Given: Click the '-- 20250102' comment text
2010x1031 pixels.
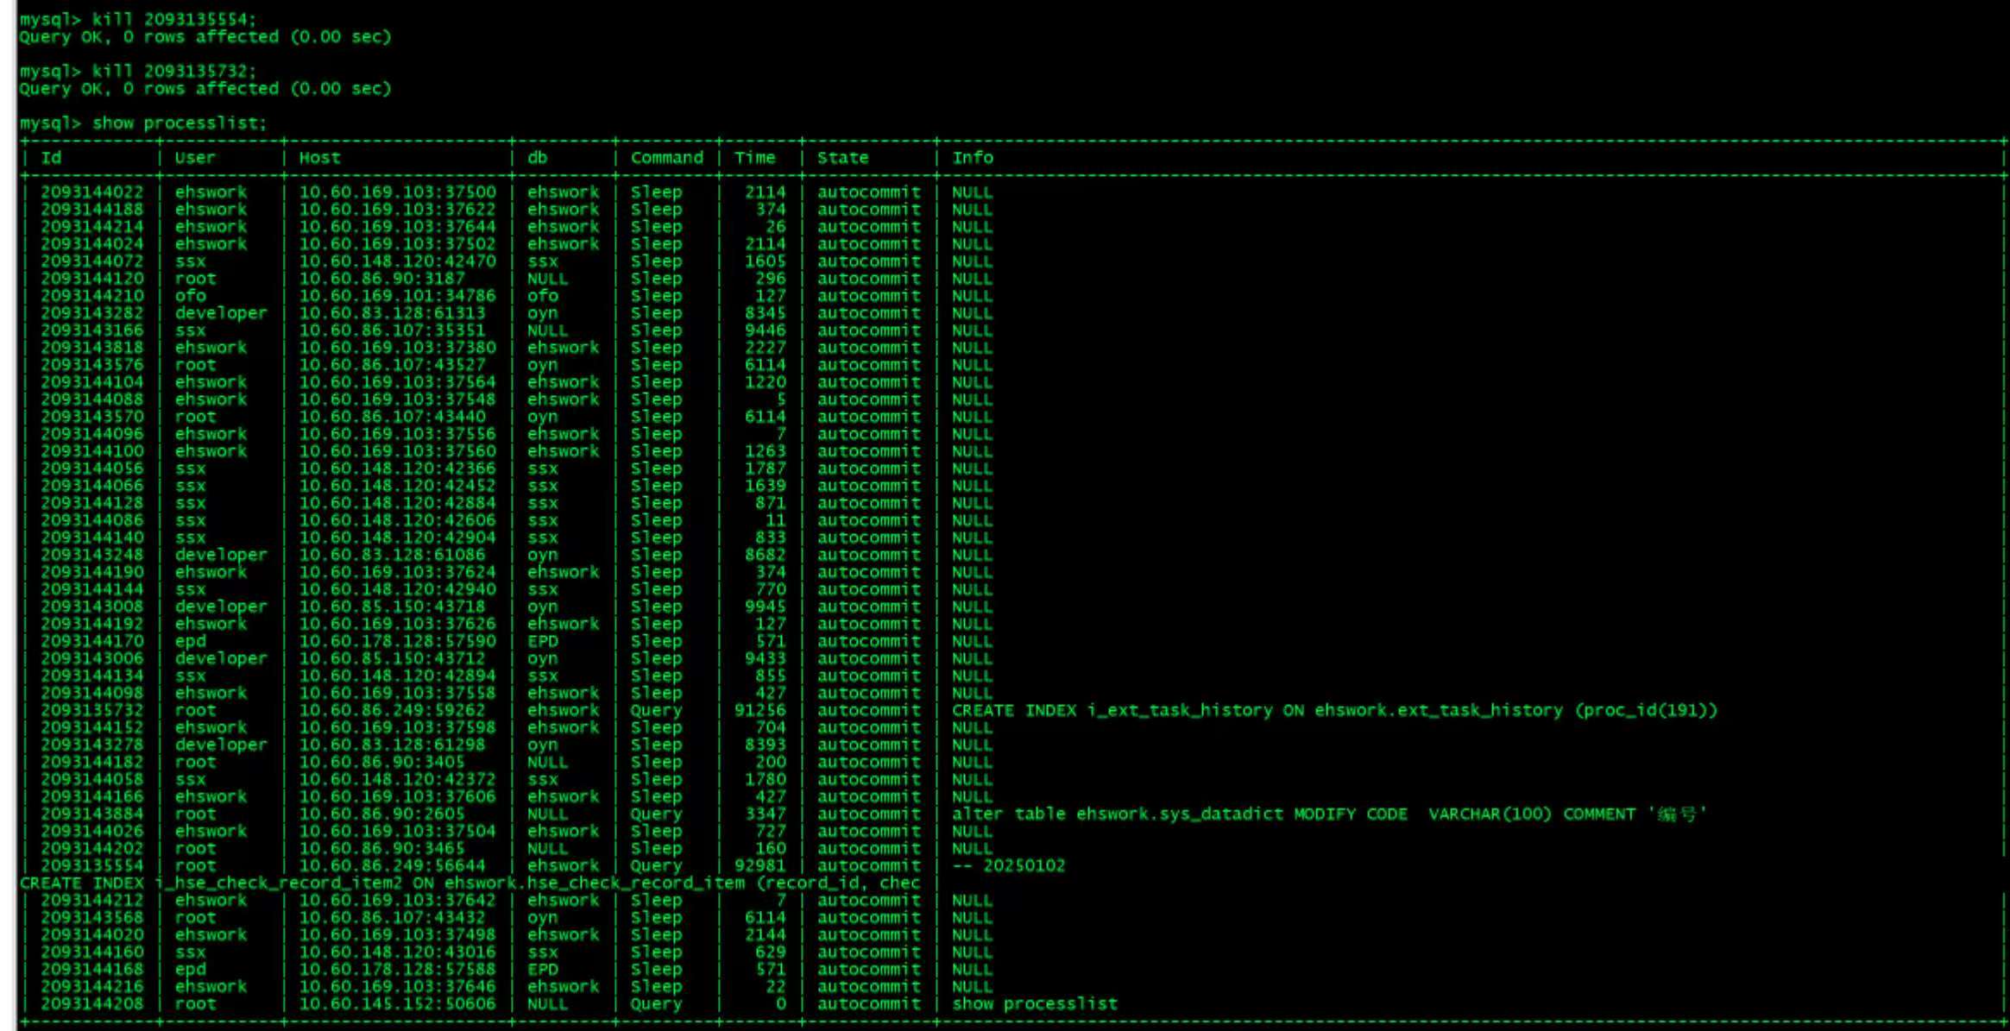Looking at the screenshot, I should (1008, 865).
